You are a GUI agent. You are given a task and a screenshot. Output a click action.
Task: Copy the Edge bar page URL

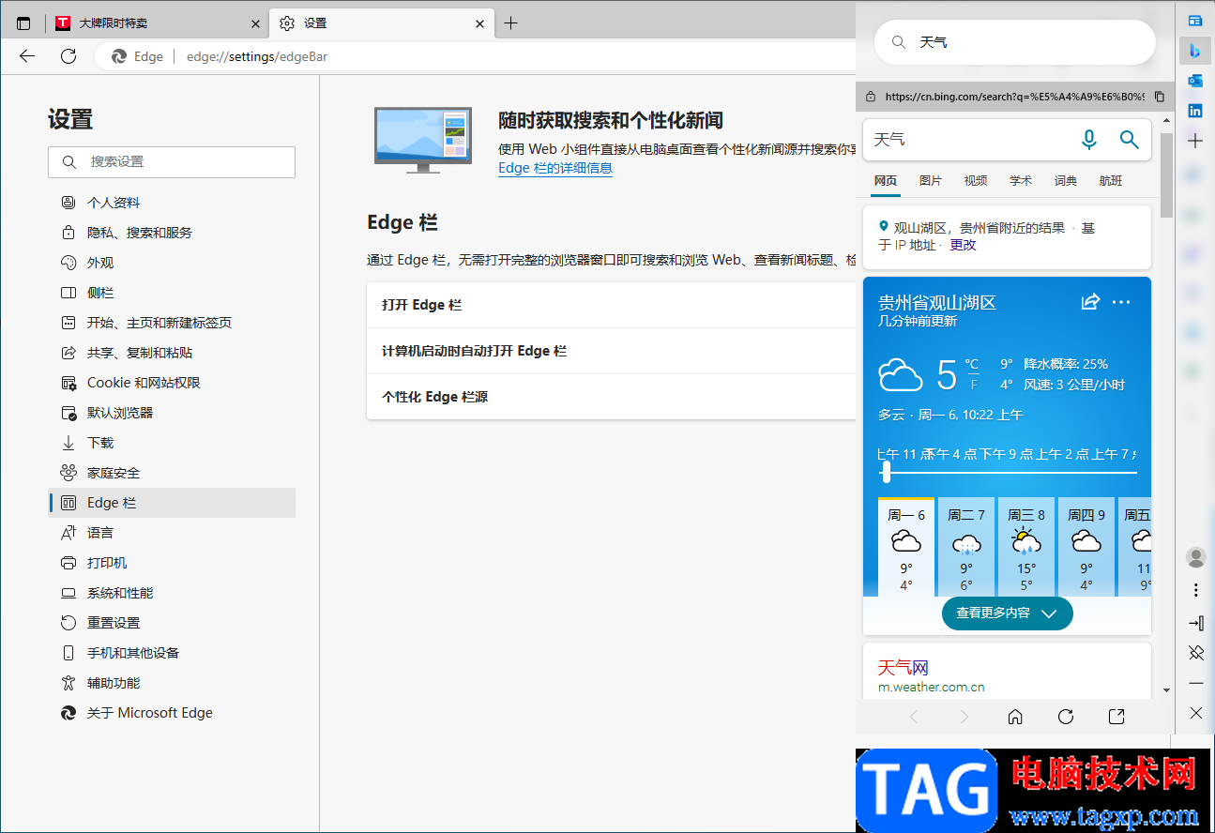click(1160, 97)
